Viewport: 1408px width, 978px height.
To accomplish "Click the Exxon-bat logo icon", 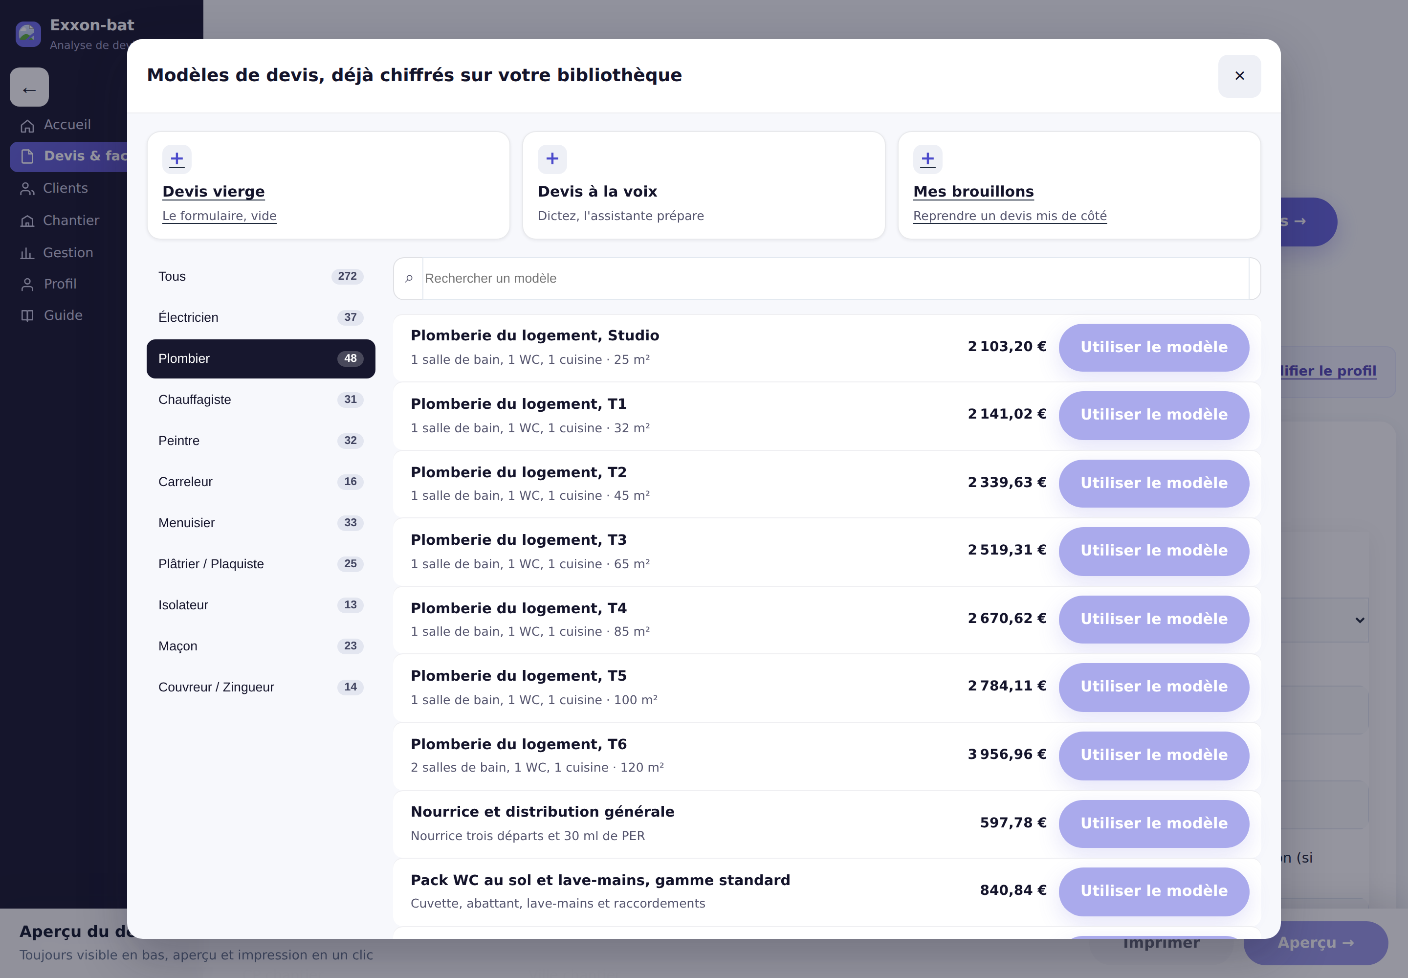I will click(x=28, y=34).
